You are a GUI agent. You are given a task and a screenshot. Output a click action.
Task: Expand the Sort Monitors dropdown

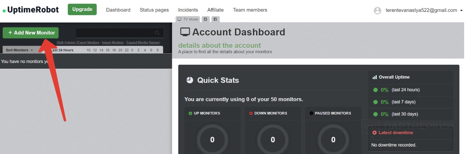point(19,50)
